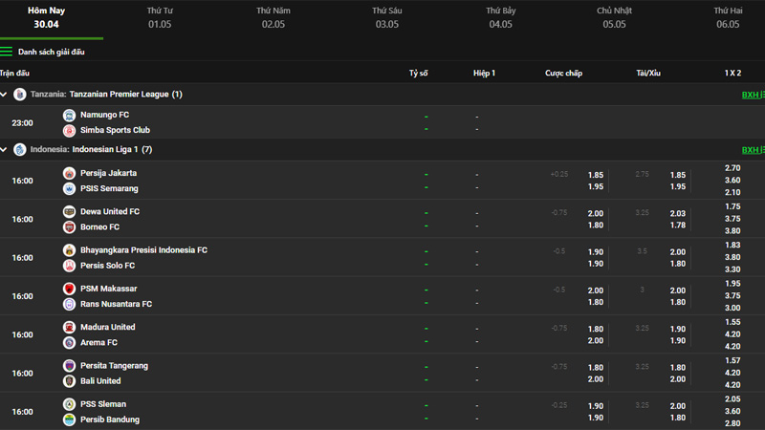Pick Persija Jakarta home win odds 2.70

coord(732,168)
